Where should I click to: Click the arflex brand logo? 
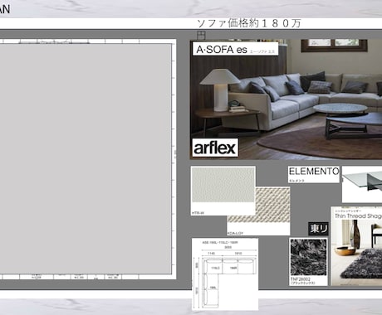click(x=215, y=148)
